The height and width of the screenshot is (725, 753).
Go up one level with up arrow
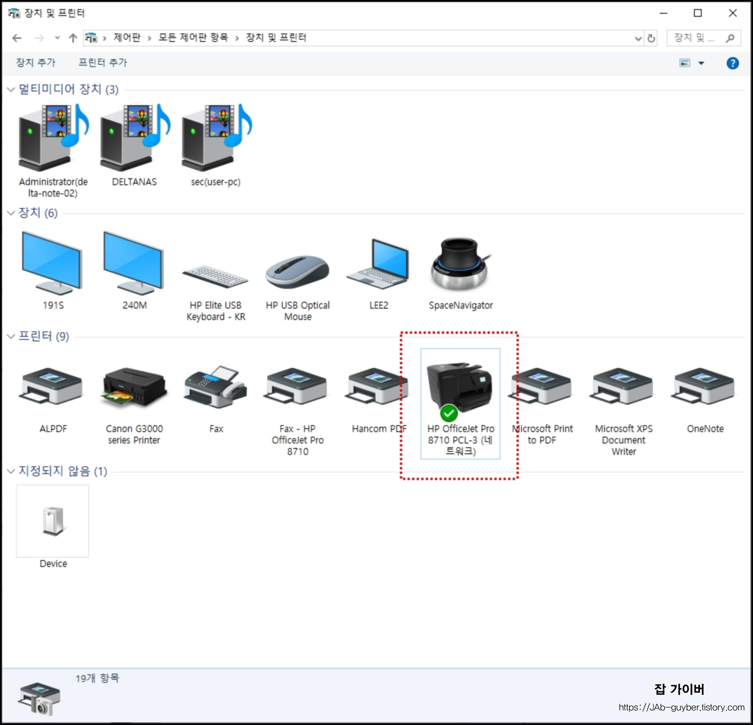coord(73,38)
